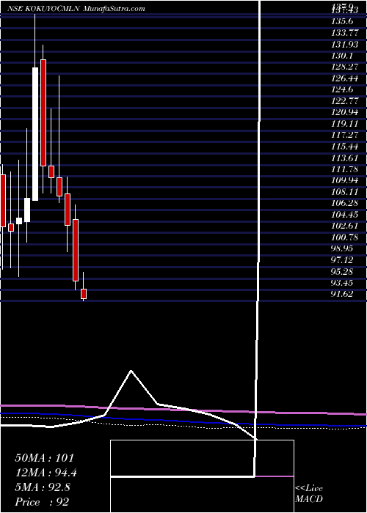Viewport: 367px width, 513px height.
Task: Click the Price : 92 readout
Action: click(x=42, y=502)
